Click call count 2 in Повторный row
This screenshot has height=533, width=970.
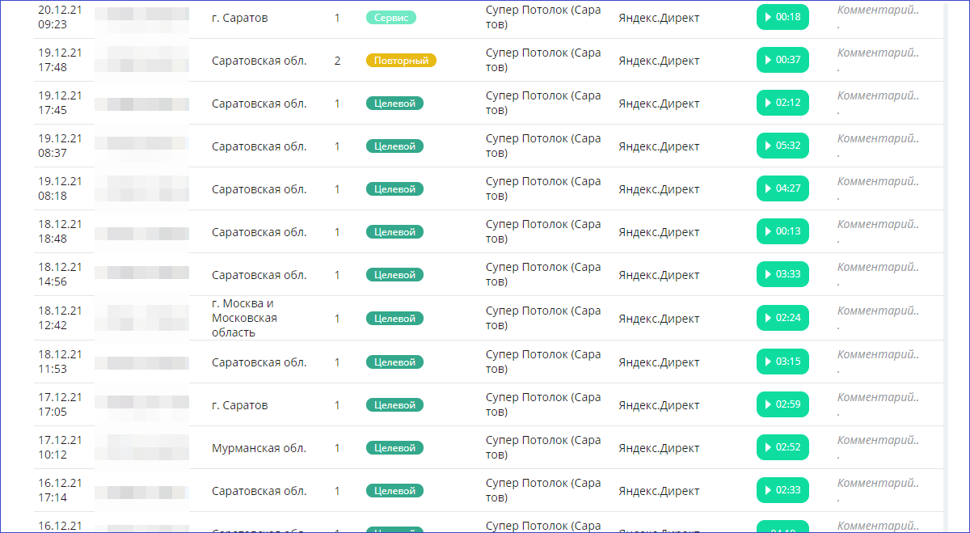[x=337, y=61]
